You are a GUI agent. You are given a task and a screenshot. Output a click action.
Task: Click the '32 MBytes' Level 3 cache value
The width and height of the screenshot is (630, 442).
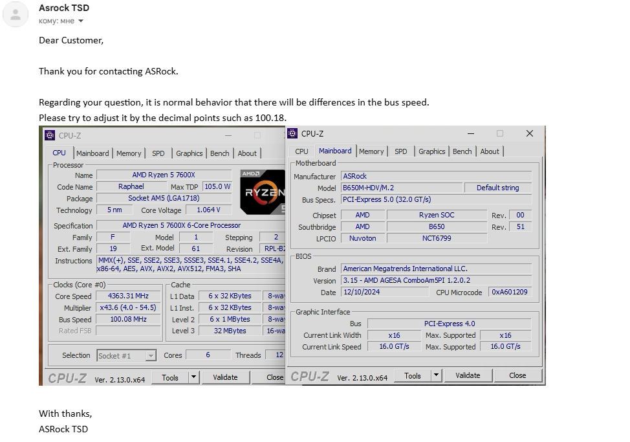[x=230, y=331]
